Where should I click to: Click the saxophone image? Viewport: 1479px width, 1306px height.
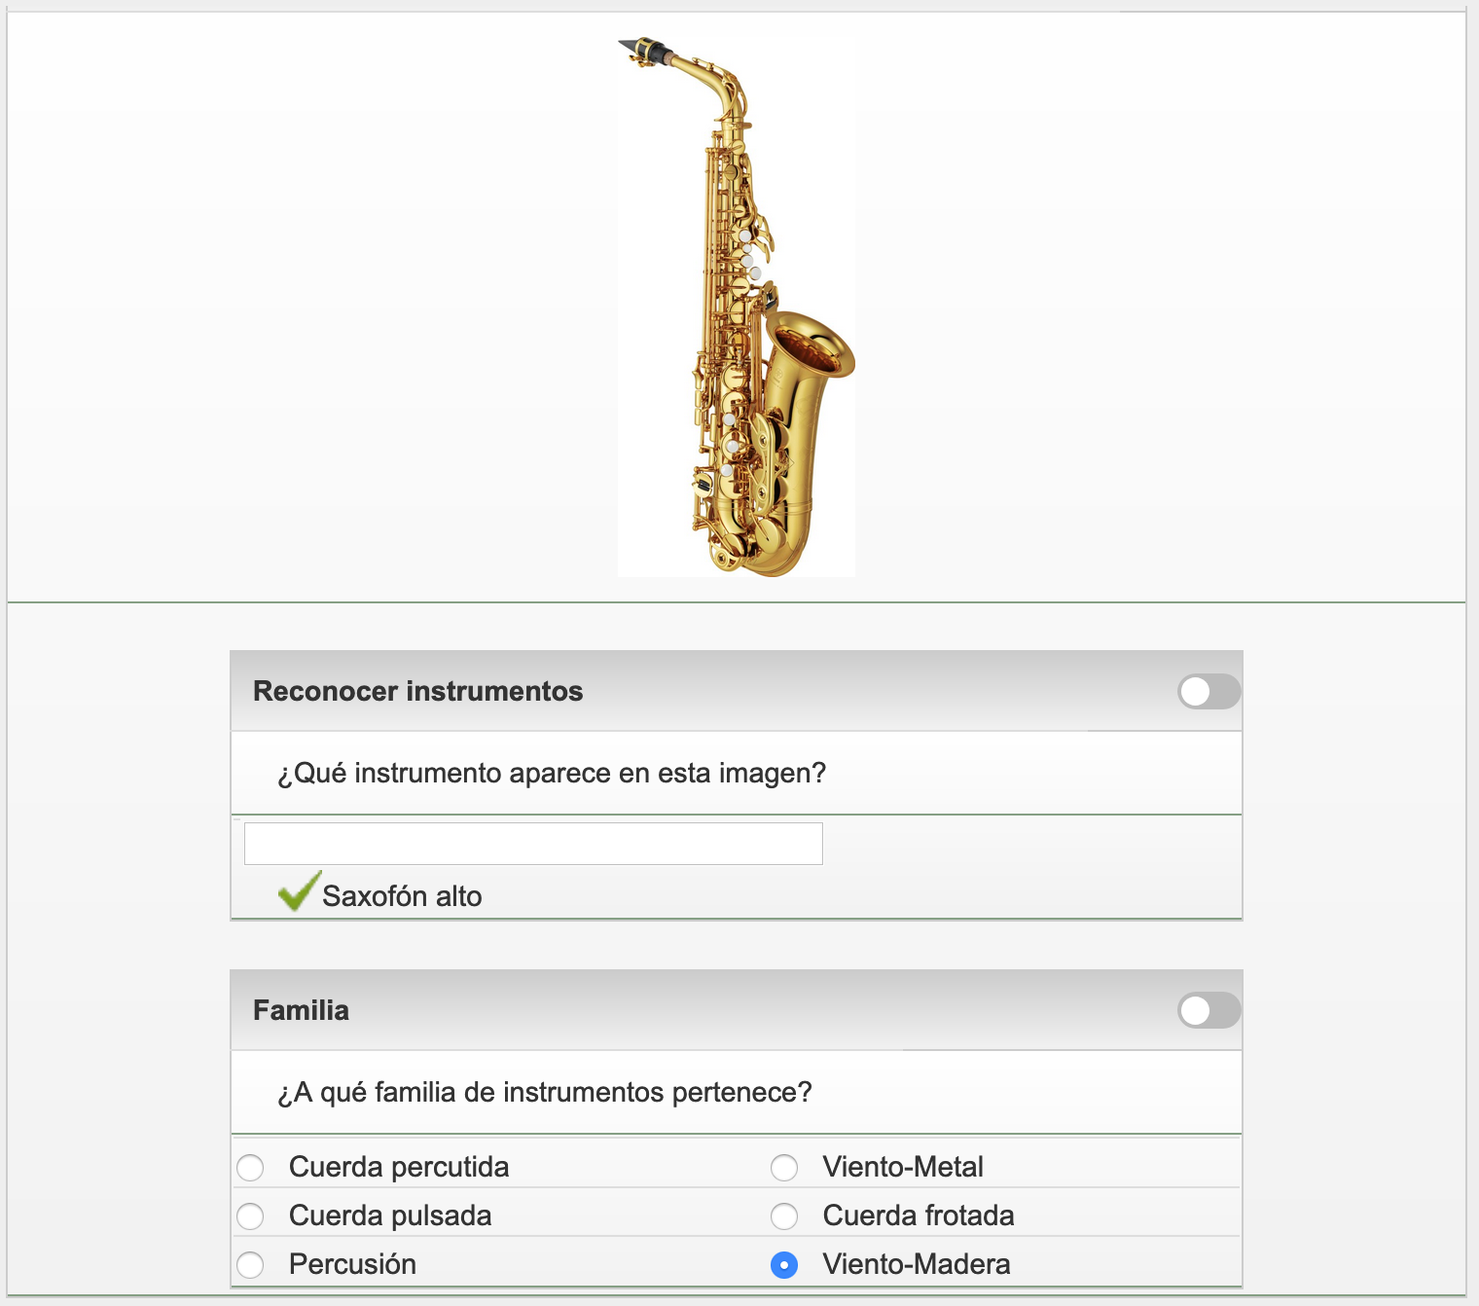(737, 307)
